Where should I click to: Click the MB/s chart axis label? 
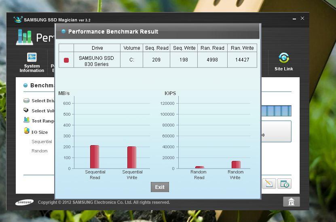tap(64, 93)
